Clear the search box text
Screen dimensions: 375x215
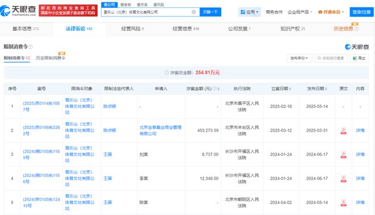coord(194,12)
